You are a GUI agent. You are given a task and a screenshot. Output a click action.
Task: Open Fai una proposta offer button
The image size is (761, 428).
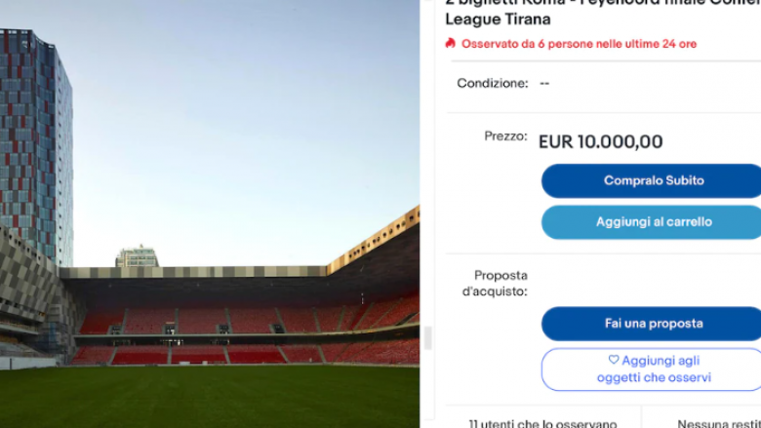(x=652, y=324)
